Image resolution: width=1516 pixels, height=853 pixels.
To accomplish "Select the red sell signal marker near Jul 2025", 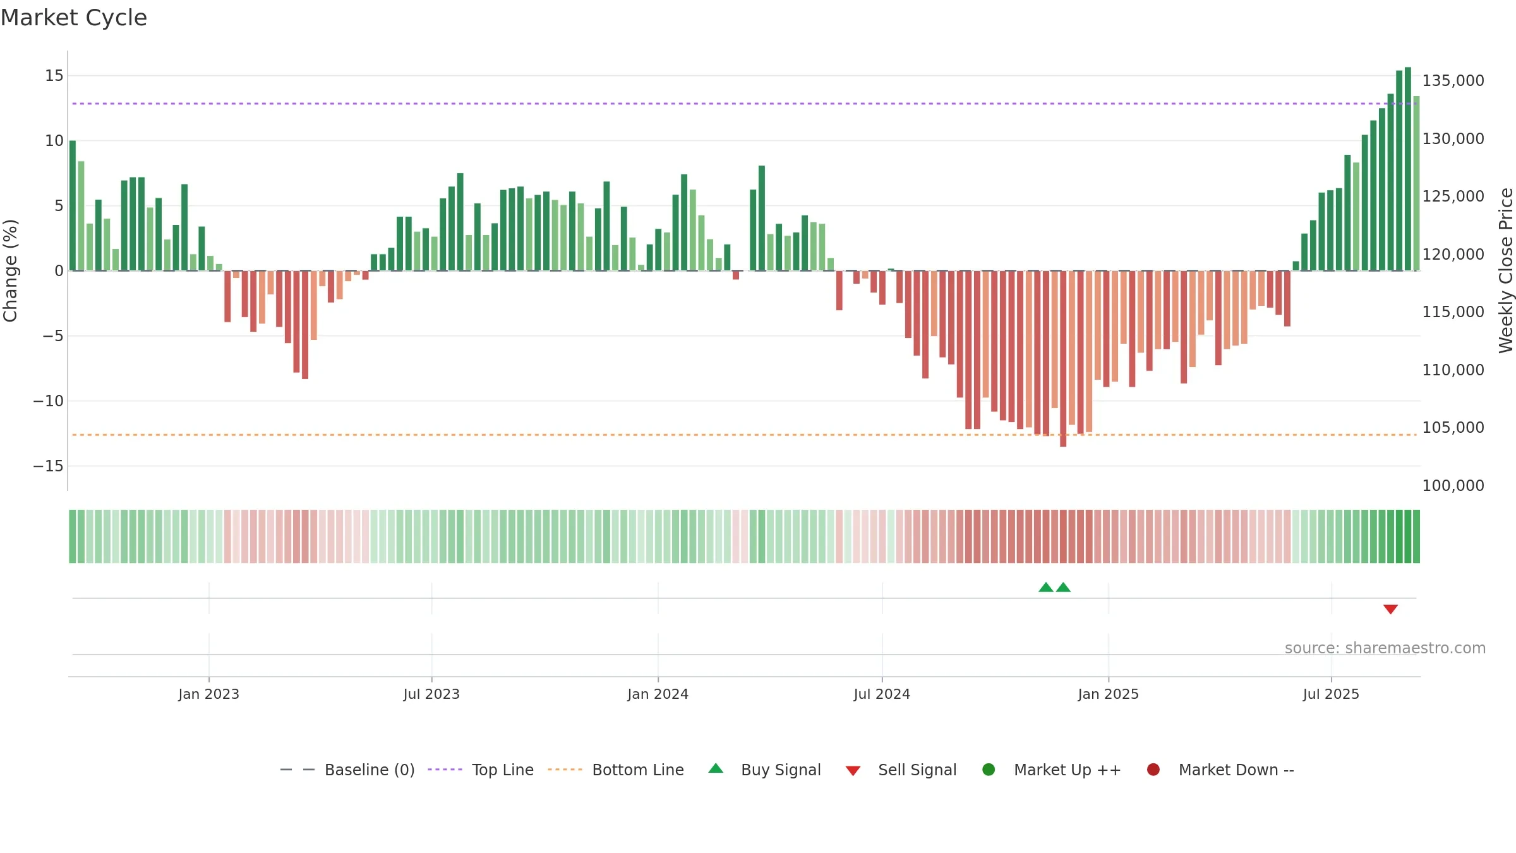I will [x=1390, y=609].
